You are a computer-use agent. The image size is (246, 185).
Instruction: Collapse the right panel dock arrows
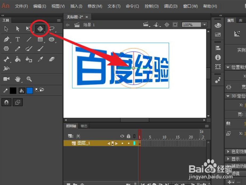tap(221, 15)
